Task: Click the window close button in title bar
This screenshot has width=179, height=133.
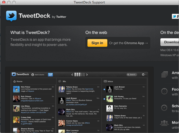Action: pyautogui.click(x=4, y=2)
